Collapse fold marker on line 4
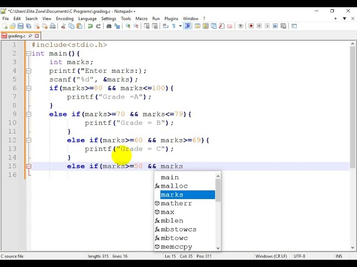Viewport: 357px width, 267px height. (28, 71)
